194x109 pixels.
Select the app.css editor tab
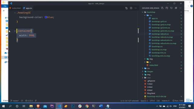(28, 8)
